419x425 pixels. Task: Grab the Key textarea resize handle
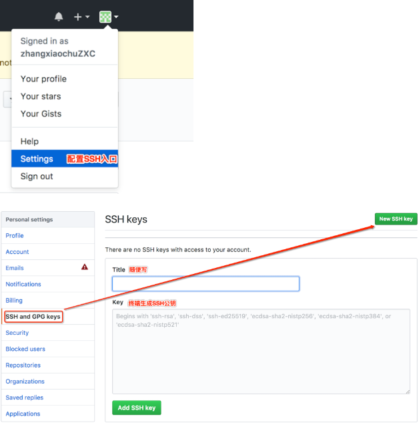pyautogui.click(x=408, y=392)
